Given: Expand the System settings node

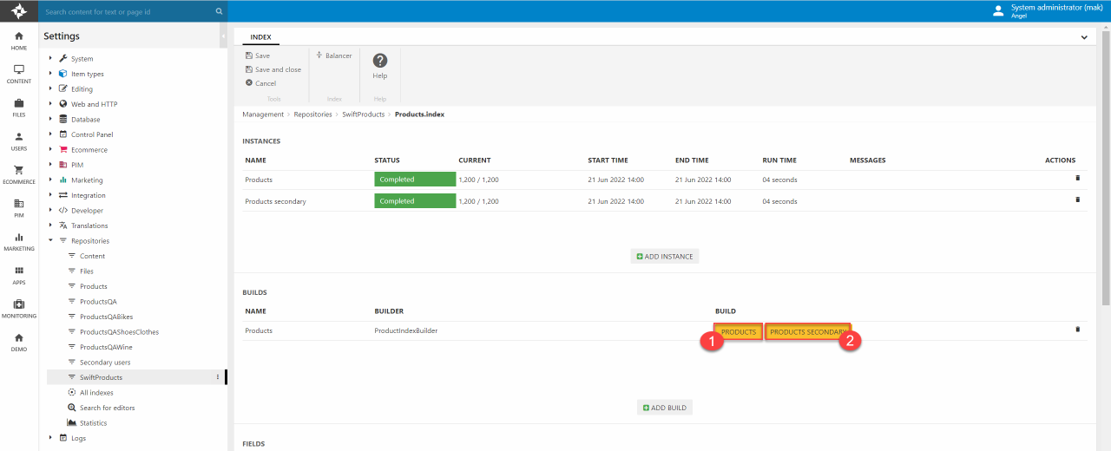Looking at the screenshot, I should (51, 59).
